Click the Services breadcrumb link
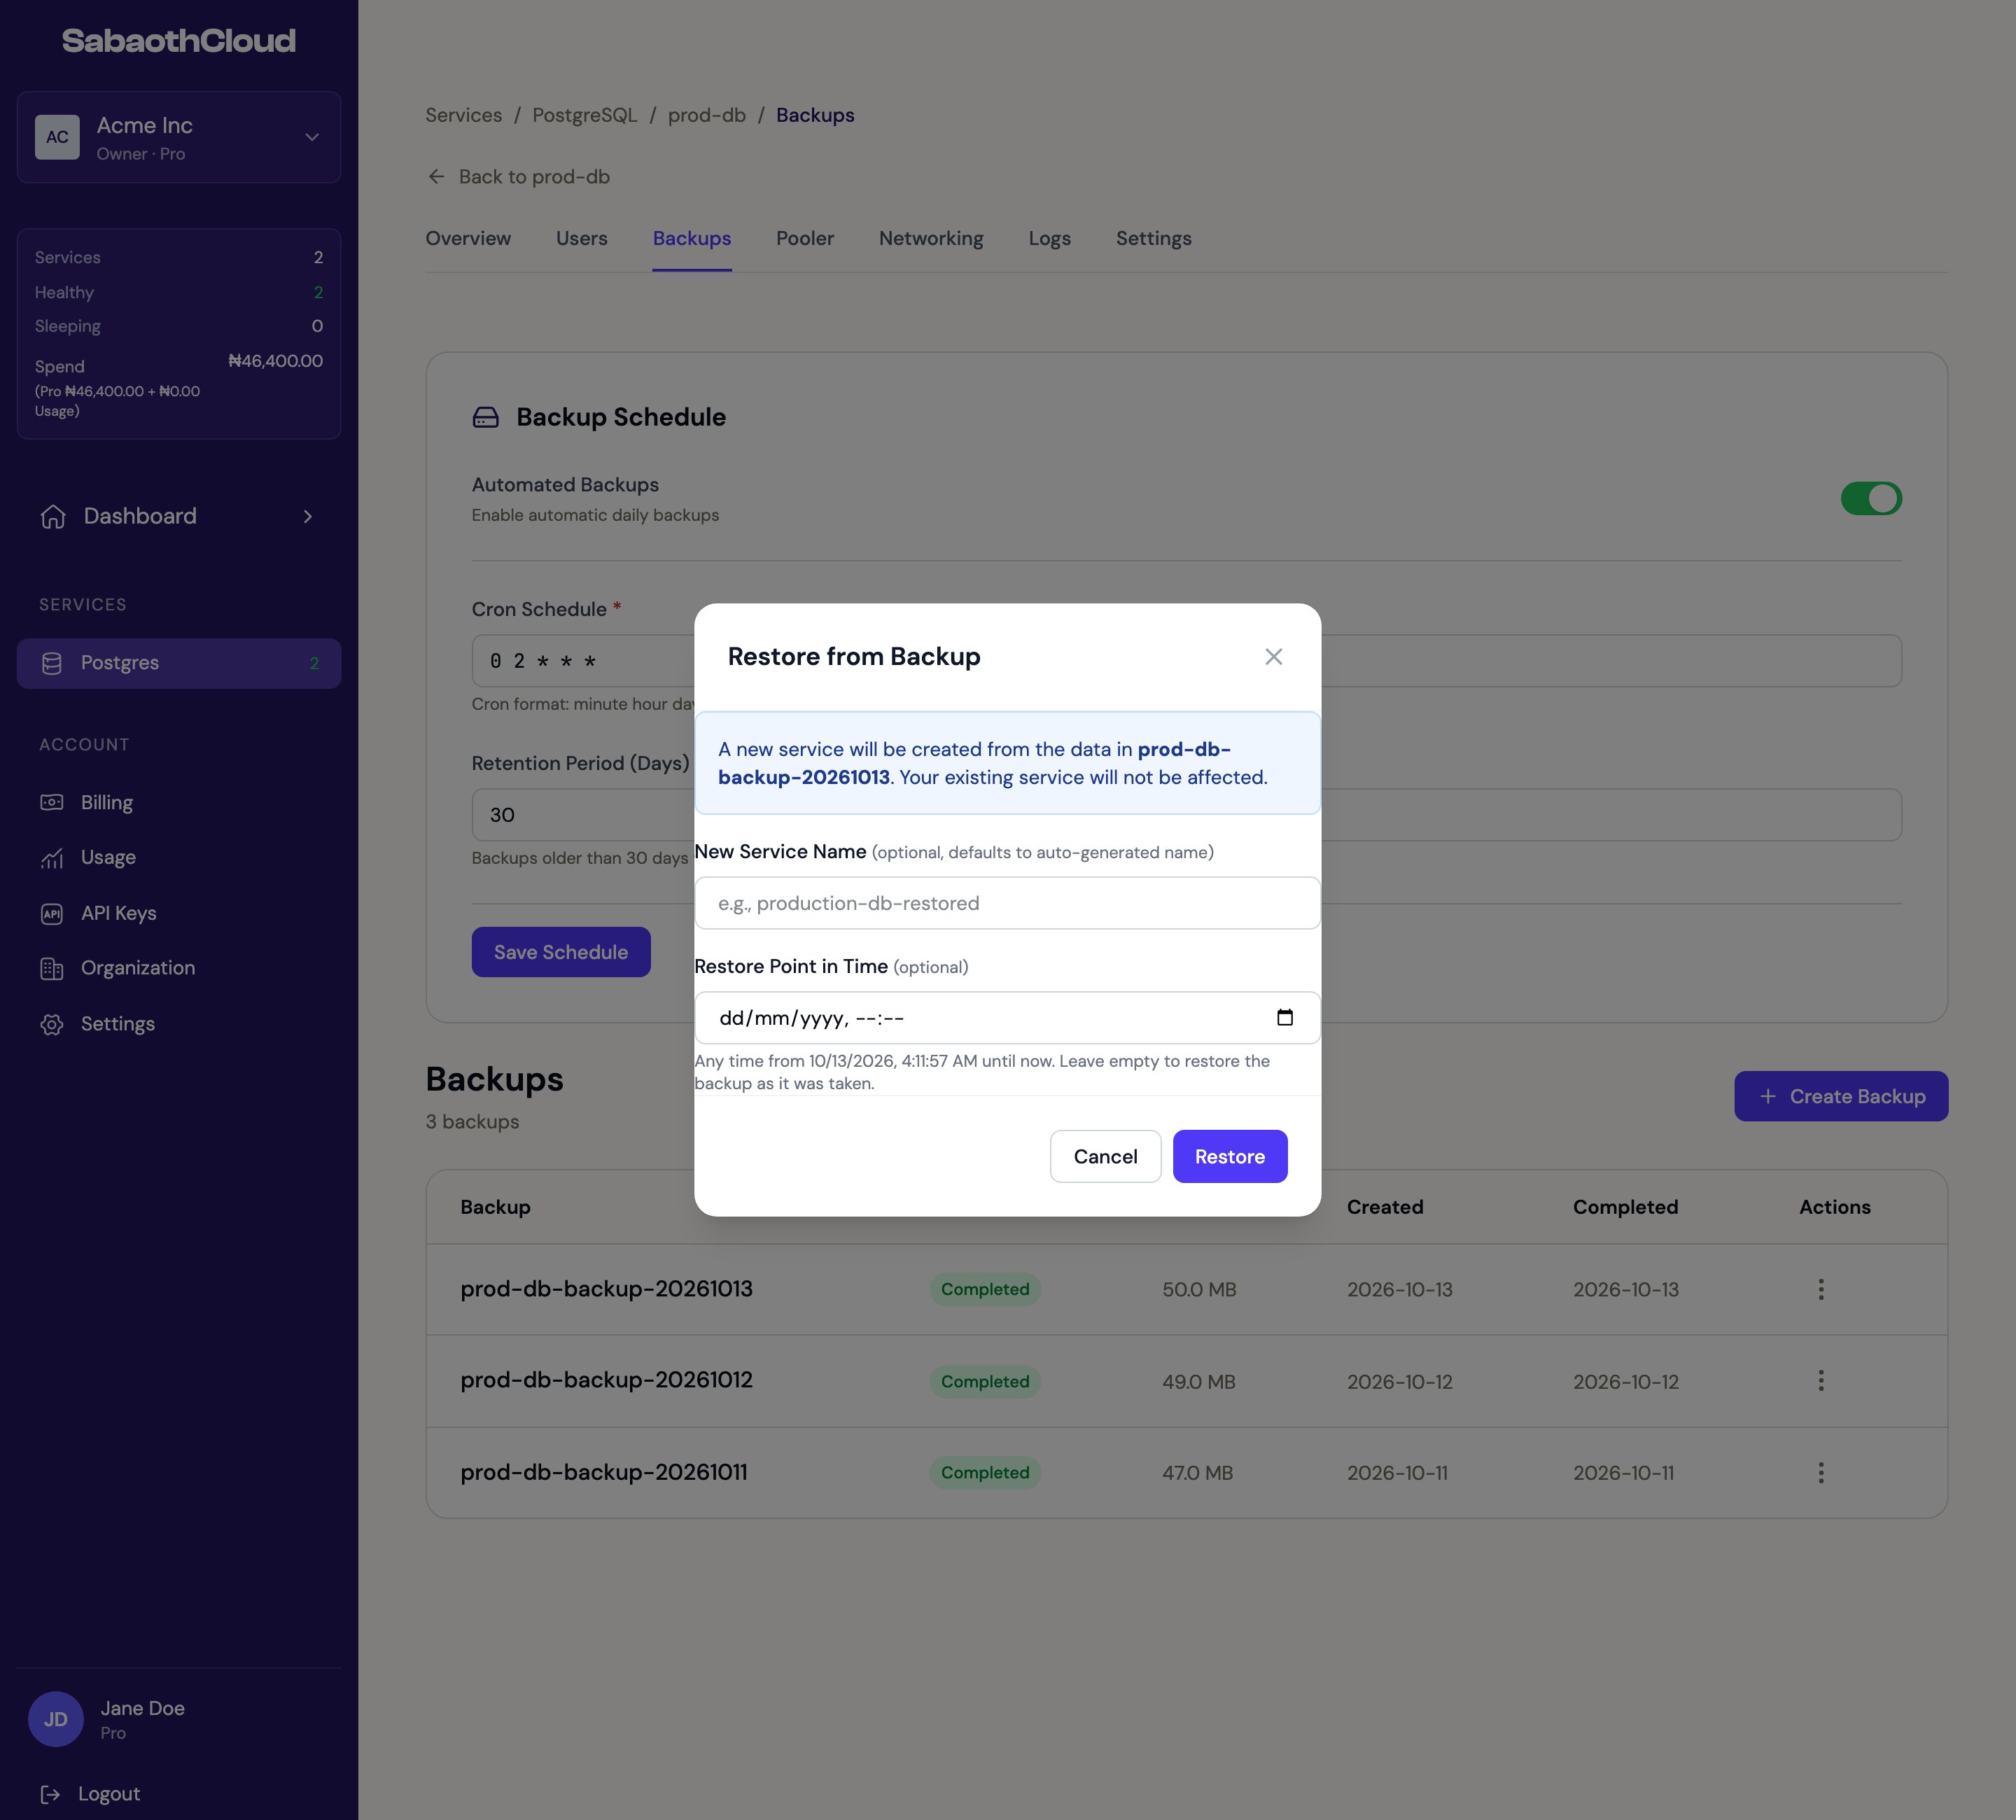Image resolution: width=2016 pixels, height=1820 pixels. pyautogui.click(x=464, y=115)
